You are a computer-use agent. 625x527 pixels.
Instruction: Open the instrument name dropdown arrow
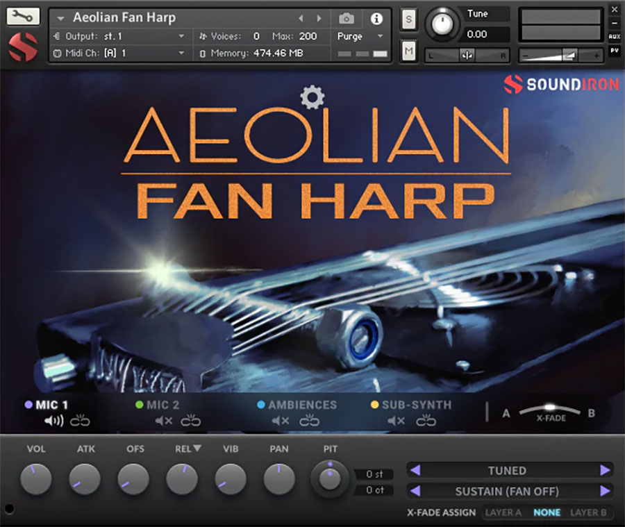[x=60, y=18]
